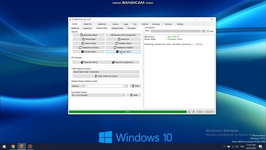The height and width of the screenshot is (150, 266).
Task: Switch to the Xiaomi top tab
Action: (75, 24)
